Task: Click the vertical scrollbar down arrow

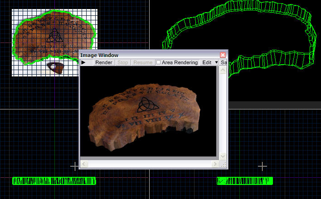Action: [222, 156]
